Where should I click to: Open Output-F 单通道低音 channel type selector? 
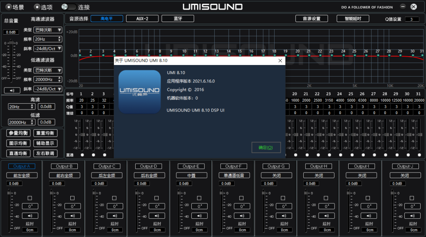234,175
